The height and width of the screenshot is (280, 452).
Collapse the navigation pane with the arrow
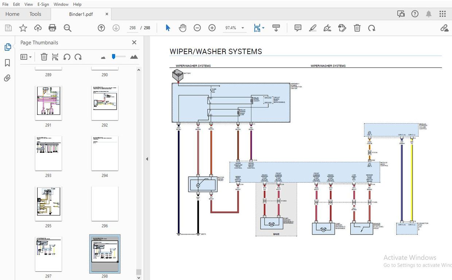coord(147,159)
